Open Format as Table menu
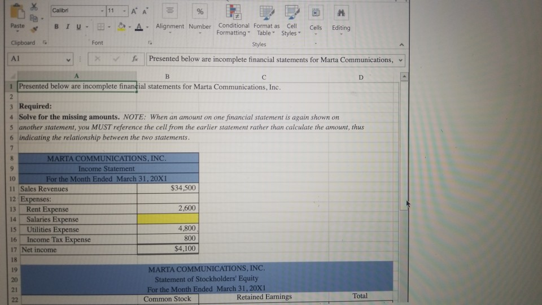 pos(266,20)
